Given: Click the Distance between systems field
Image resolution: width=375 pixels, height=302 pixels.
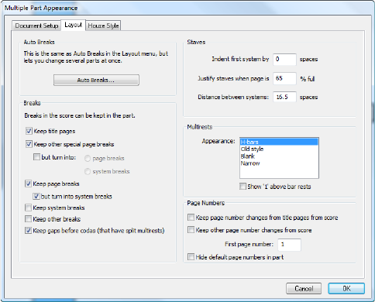Looking at the screenshot, I should click(x=284, y=97).
